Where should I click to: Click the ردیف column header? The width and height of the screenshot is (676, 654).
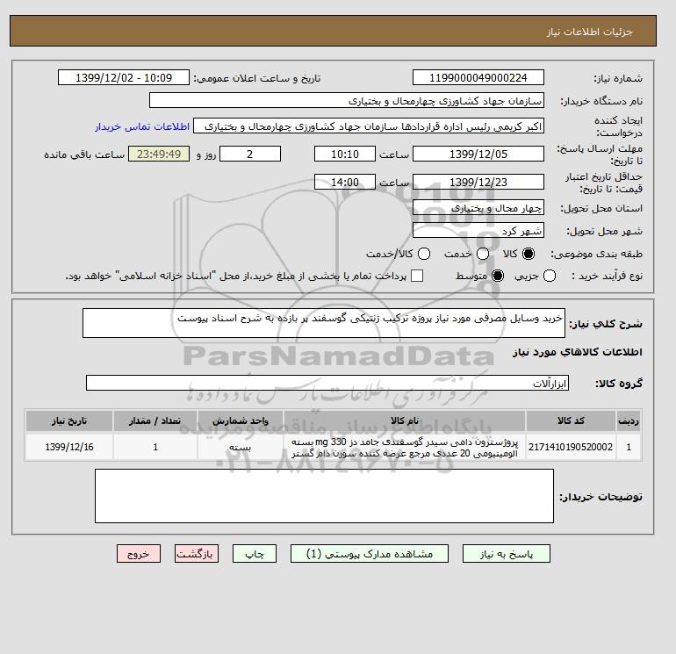click(629, 420)
